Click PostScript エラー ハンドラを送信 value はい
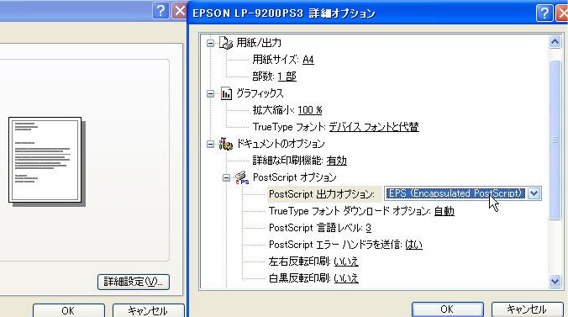Viewport: 568px width, 317px height. coord(413,245)
